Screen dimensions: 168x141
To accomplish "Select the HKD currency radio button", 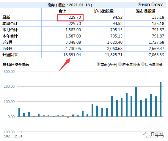I will (x=139, y=4).
